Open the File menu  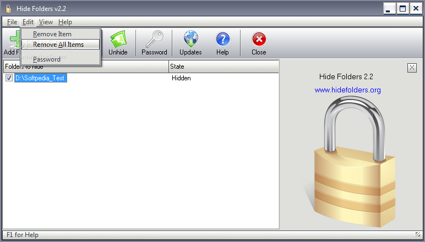[12, 22]
